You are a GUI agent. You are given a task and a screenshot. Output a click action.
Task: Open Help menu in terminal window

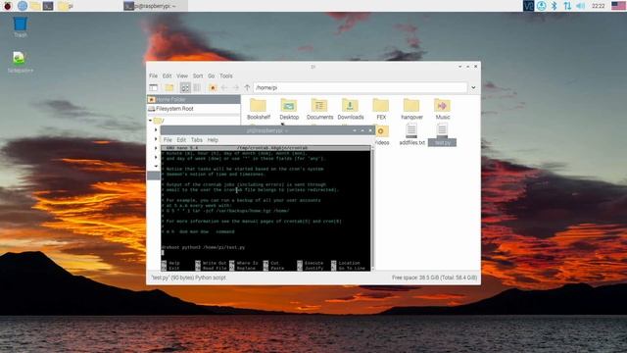(x=213, y=139)
